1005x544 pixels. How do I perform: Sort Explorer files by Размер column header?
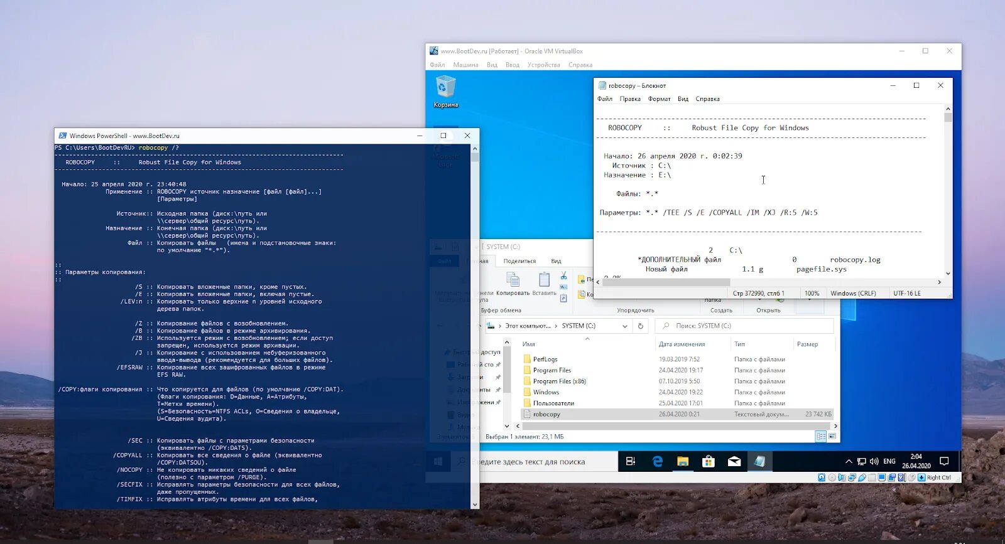(807, 344)
